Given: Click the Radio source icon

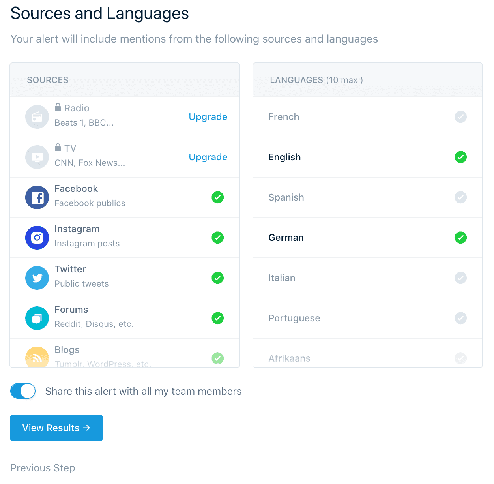Looking at the screenshot, I should 37,117.
